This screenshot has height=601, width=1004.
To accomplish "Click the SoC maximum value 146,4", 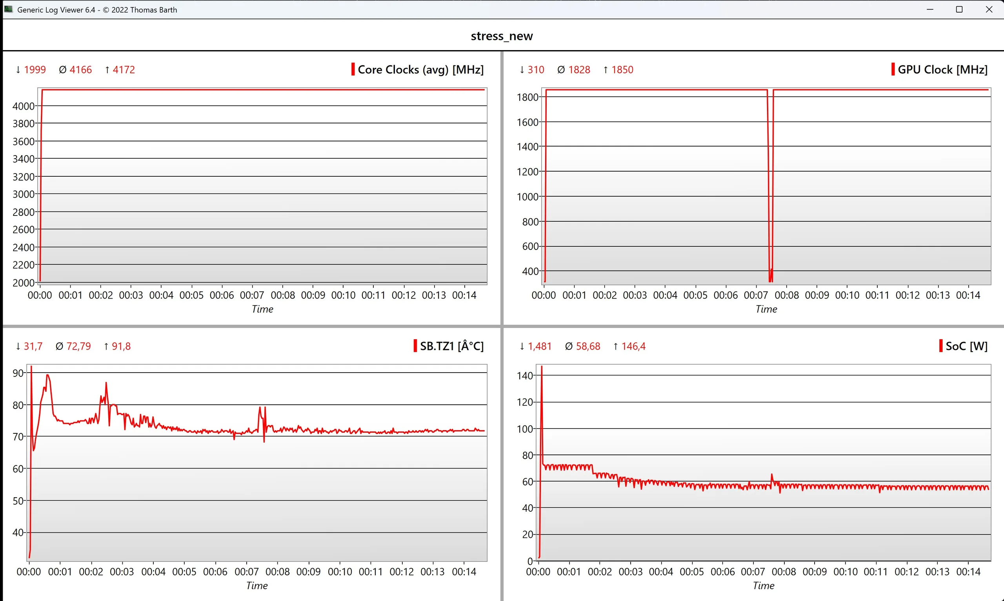I will tap(633, 346).
